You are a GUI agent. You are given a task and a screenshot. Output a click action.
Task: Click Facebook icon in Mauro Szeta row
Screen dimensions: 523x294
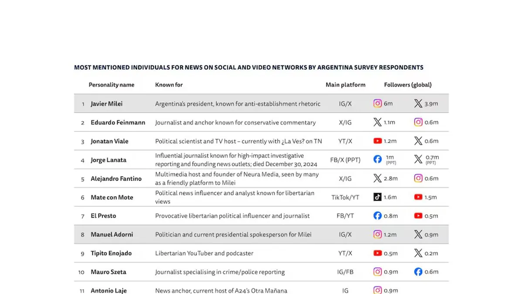418,272
